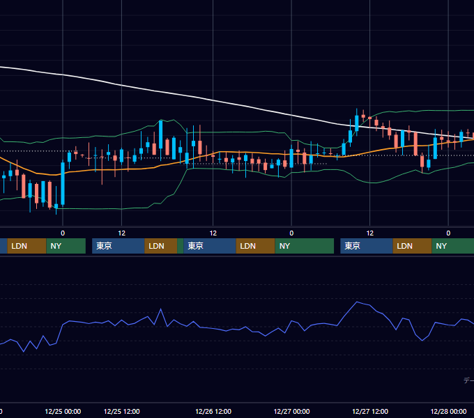Viewport: 474px width, 418px height.
Task: Select the 東京 session bar above 12/27 12:00
Action: [x=367, y=246]
